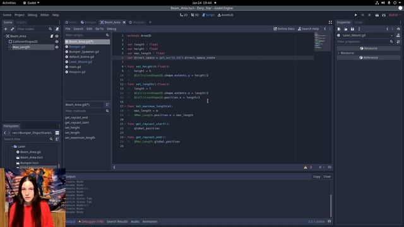
Task: Pause the running scene
Action: click(363, 15)
